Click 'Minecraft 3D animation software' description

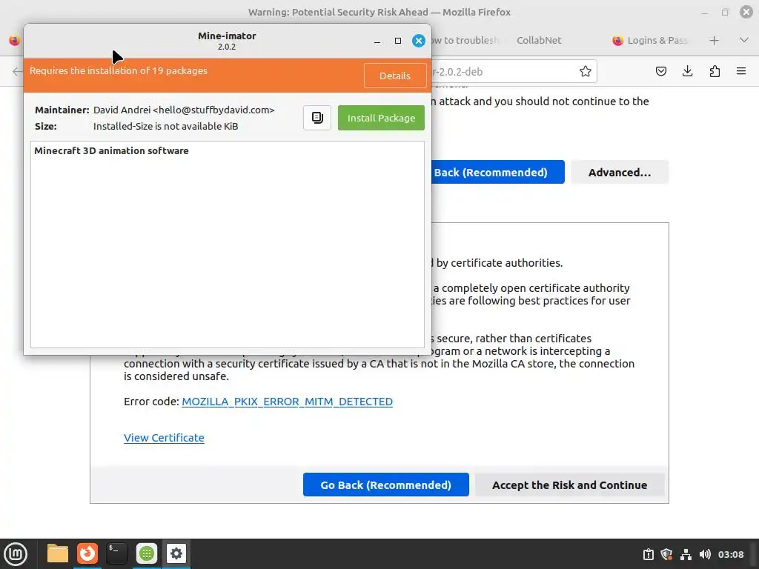coord(111,150)
